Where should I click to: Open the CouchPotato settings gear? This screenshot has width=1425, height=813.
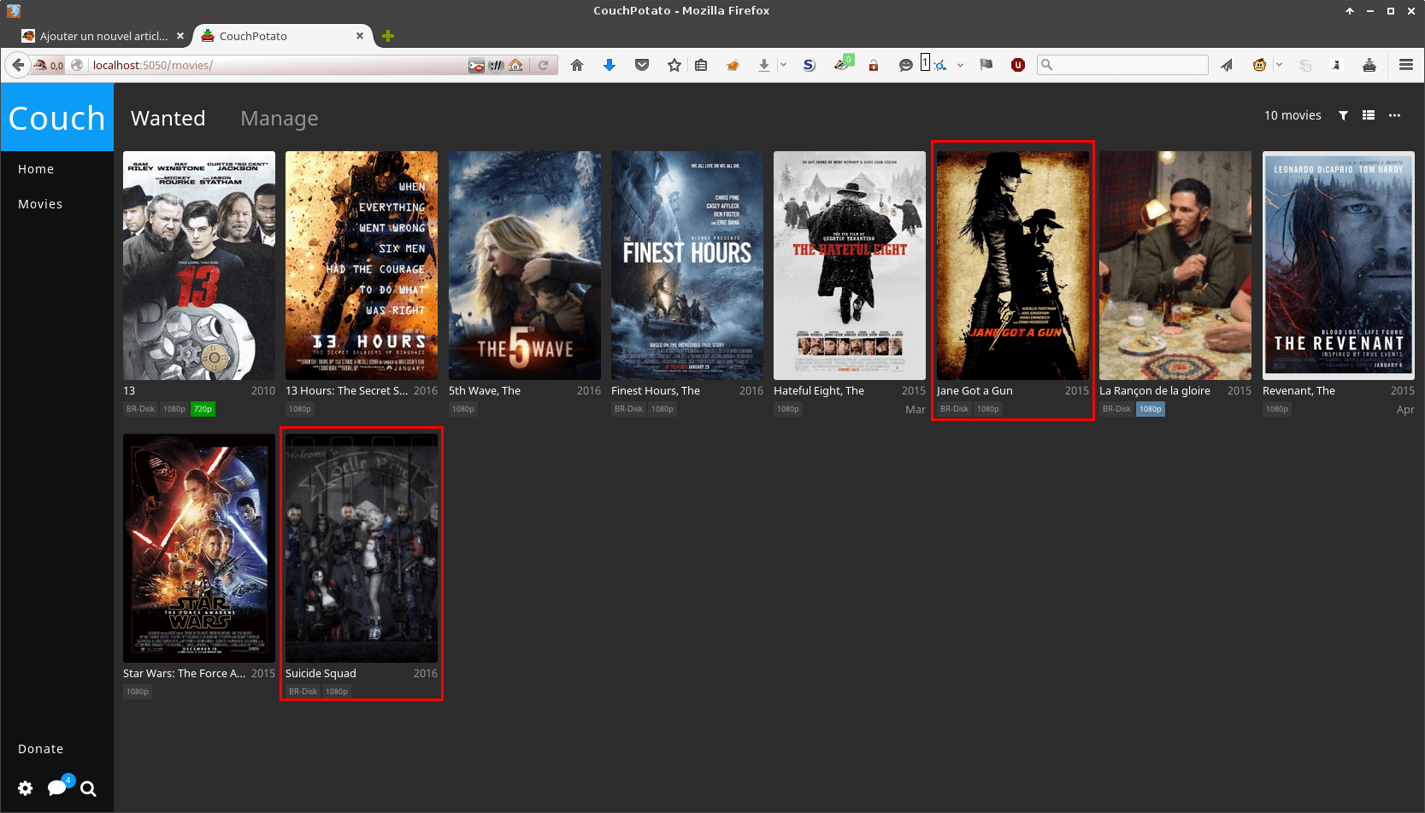coord(26,788)
